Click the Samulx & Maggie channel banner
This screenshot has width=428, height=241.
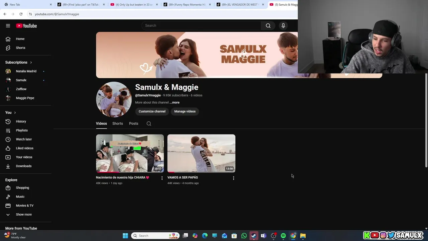point(197,55)
